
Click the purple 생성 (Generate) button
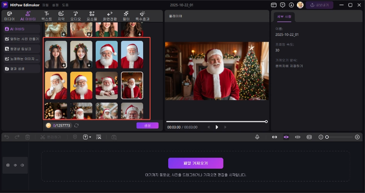[147, 125]
